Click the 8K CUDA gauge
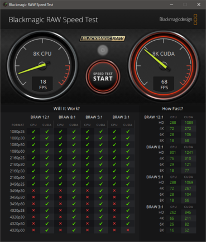Viewport: 206px width, 242px height. [164, 66]
